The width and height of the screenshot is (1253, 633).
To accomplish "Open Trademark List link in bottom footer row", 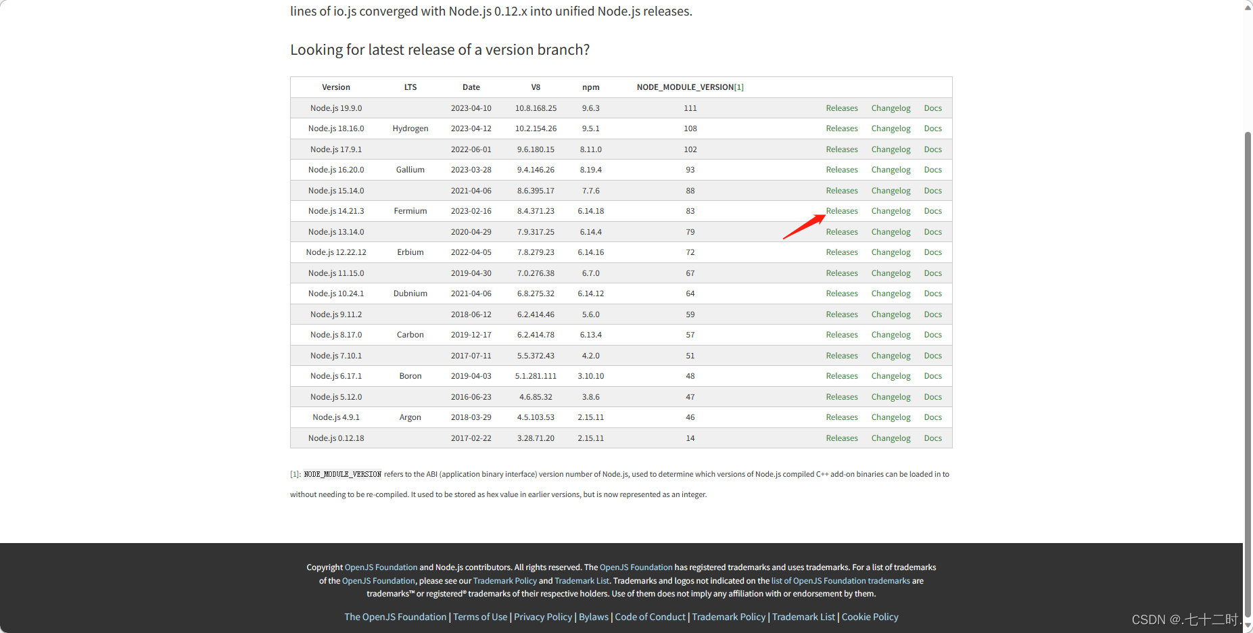I will click(x=803, y=617).
